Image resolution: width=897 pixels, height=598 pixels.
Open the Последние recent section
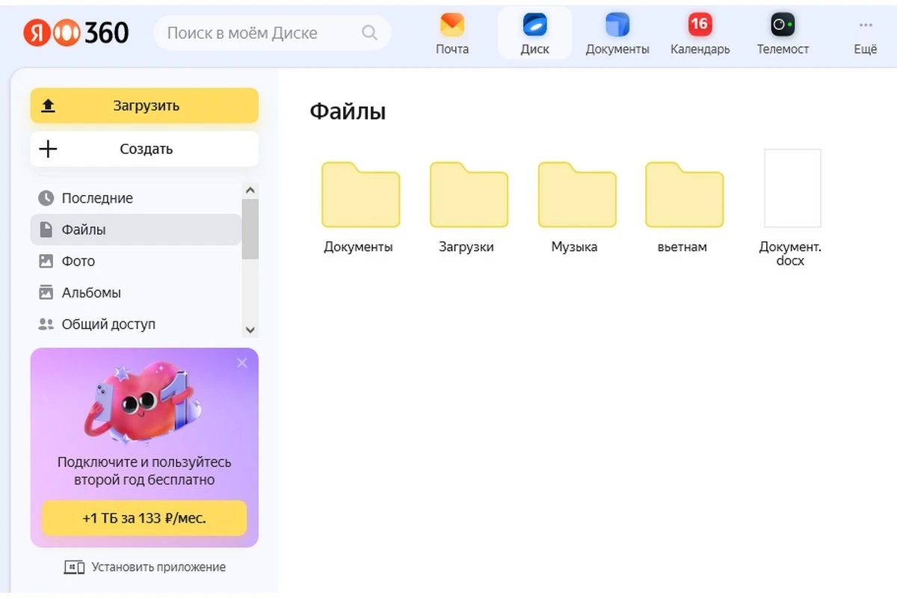(135, 198)
